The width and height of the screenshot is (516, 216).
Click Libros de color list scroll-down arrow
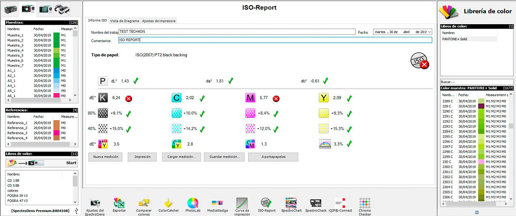75,203
